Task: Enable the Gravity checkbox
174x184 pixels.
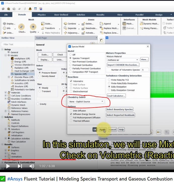Action: pyautogui.click(x=38, y=104)
